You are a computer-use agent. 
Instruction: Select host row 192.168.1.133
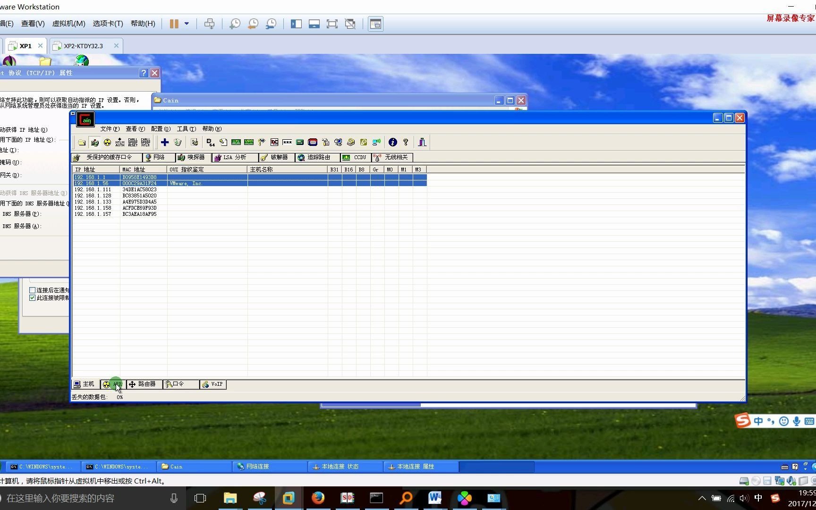pyautogui.click(x=250, y=202)
